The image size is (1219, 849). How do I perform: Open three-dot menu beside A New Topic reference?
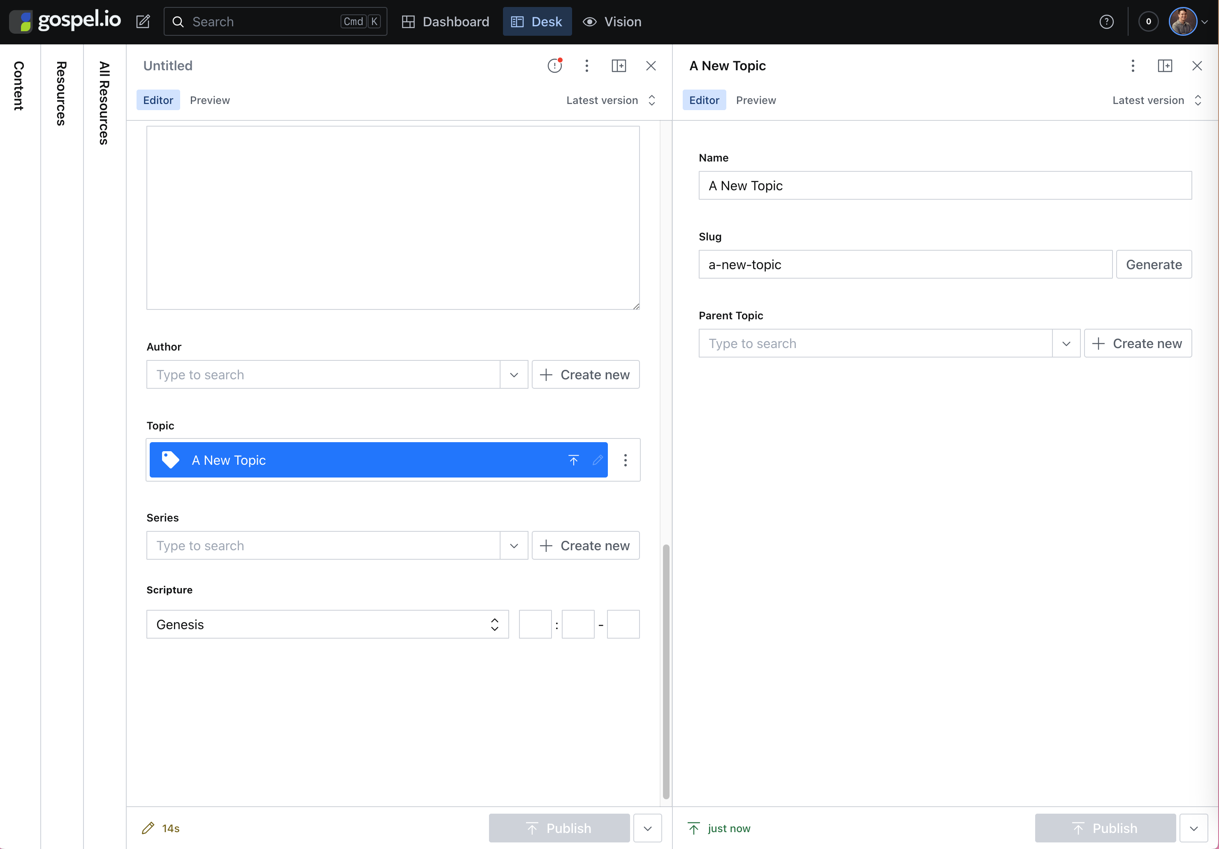coord(626,460)
